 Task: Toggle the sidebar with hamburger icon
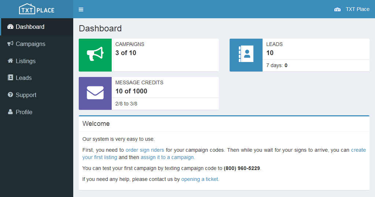coord(81,9)
